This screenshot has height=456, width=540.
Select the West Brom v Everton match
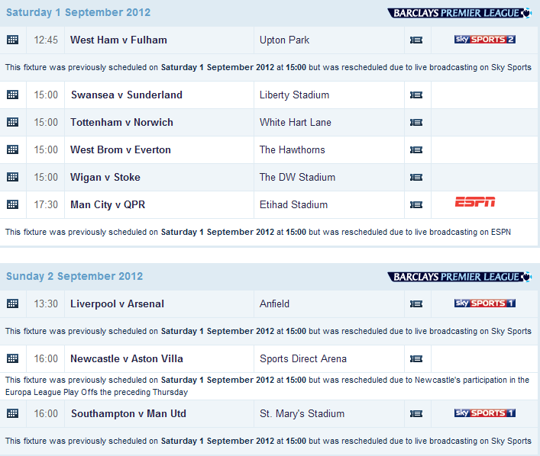pos(121,149)
